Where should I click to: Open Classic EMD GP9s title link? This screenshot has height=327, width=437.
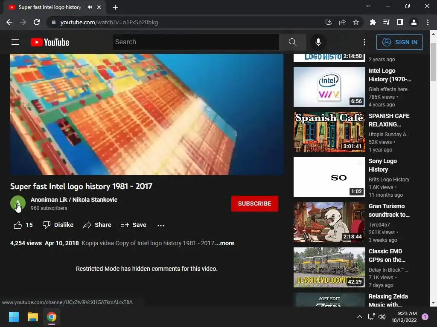pos(387,255)
